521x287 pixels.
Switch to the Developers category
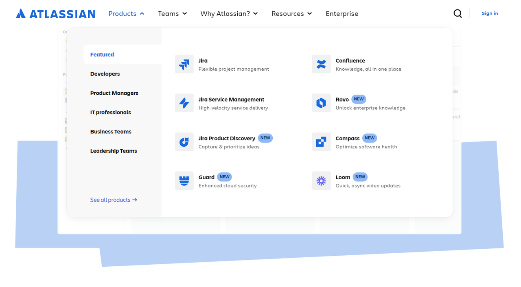(105, 74)
